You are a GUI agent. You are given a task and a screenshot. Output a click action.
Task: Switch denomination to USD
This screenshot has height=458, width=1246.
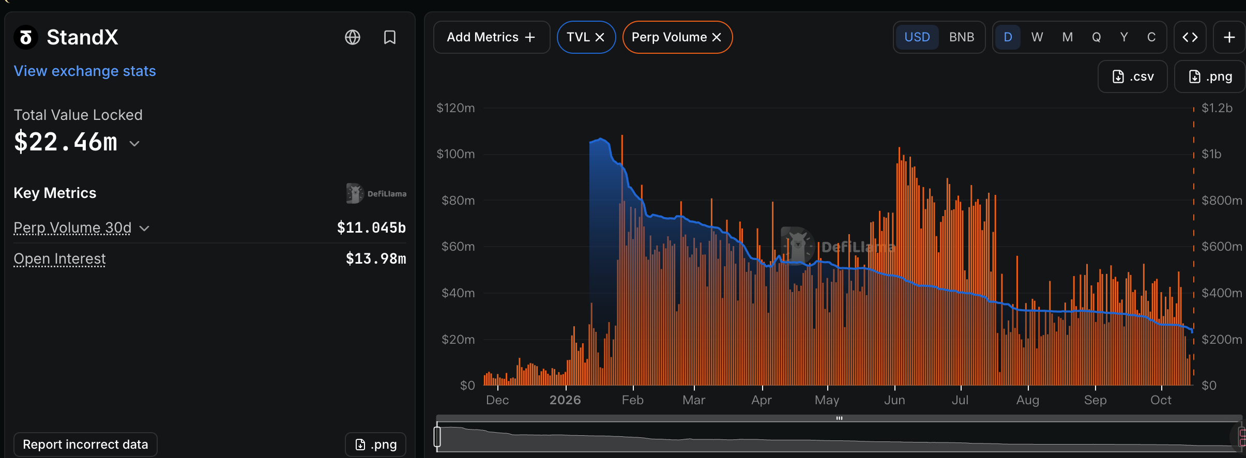click(x=917, y=37)
